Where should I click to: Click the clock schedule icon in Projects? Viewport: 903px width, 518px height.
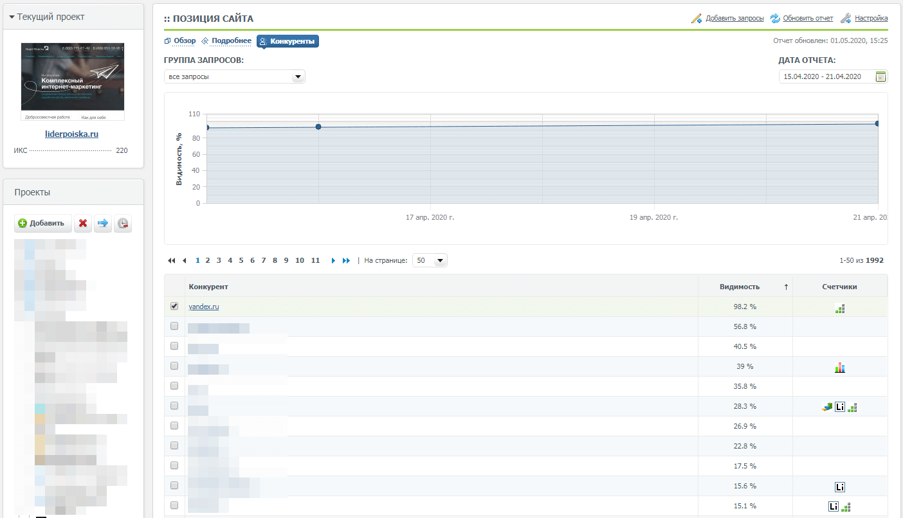(123, 224)
